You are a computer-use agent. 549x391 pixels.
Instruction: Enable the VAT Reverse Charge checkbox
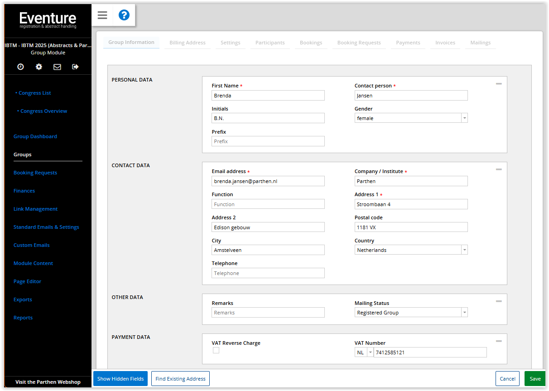[x=216, y=350]
